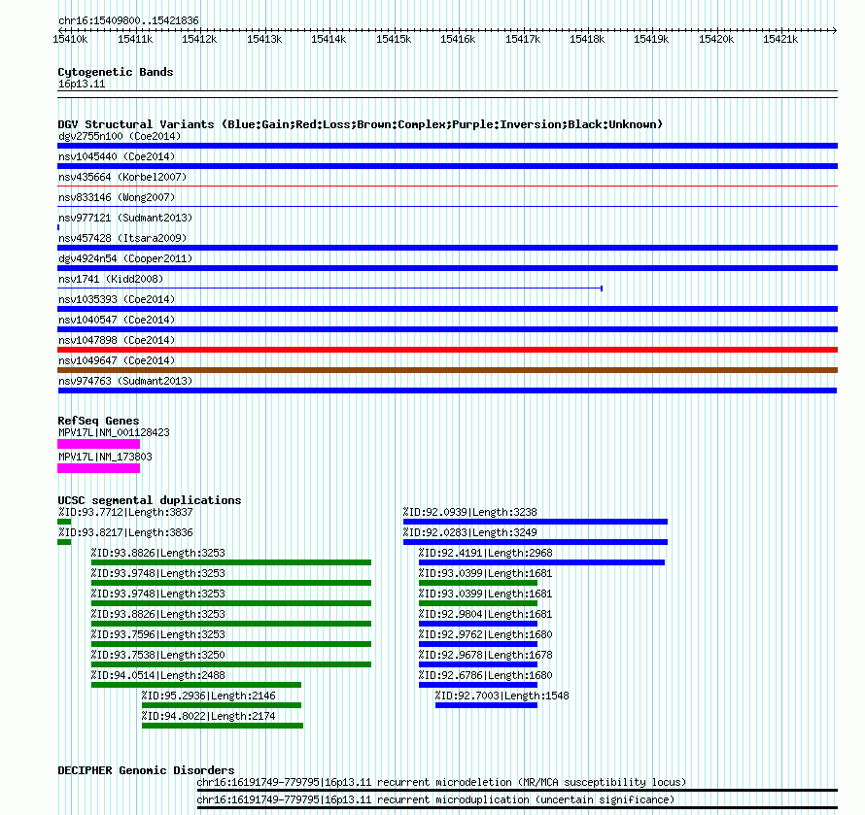Click the 15414k position on the ruler
Image resolution: width=865 pixels, height=815 pixels.
click(x=329, y=39)
